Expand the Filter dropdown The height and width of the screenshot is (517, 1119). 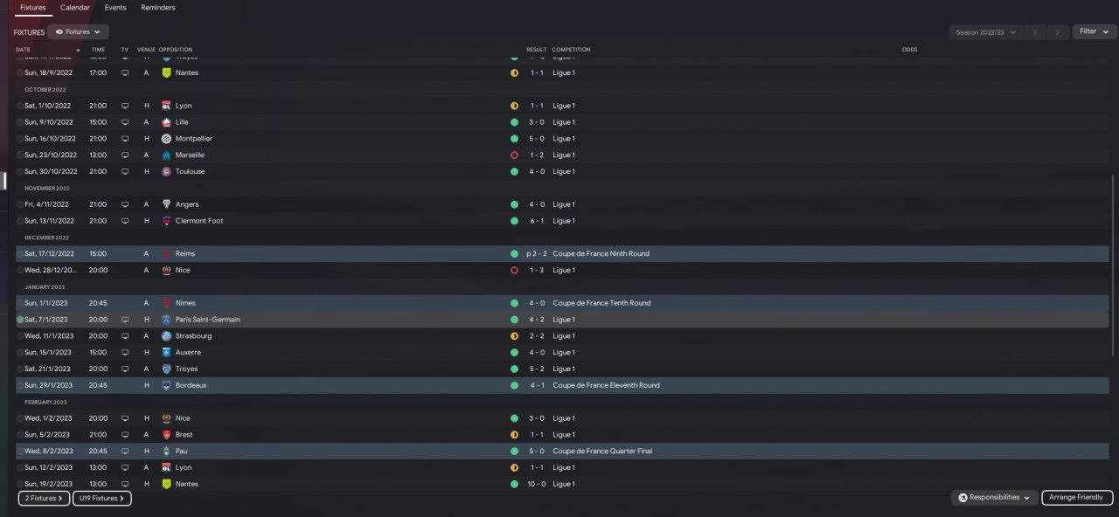(x=1095, y=31)
